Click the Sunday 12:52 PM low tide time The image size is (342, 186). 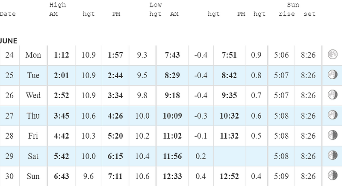coord(229,176)
